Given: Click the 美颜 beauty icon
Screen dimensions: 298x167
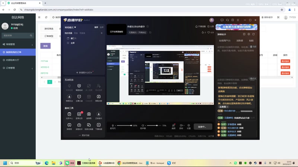Looking at the screenshot, I should [173, 125].
